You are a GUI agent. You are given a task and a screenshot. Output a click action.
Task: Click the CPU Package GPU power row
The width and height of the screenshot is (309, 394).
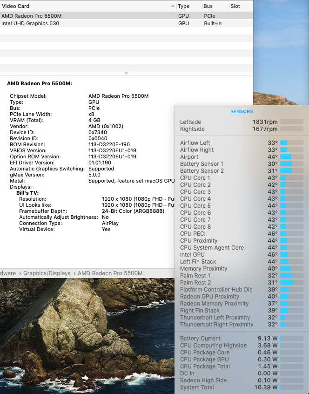[242, 360]
